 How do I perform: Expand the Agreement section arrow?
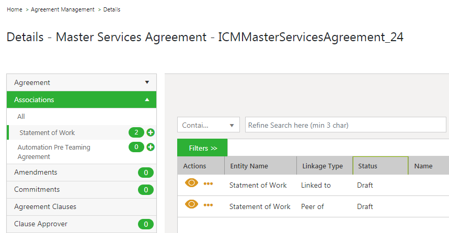(x=147, y=82)
